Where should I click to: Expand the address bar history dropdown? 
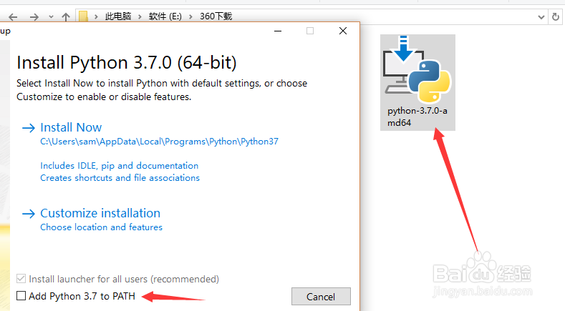click(541, 16)
